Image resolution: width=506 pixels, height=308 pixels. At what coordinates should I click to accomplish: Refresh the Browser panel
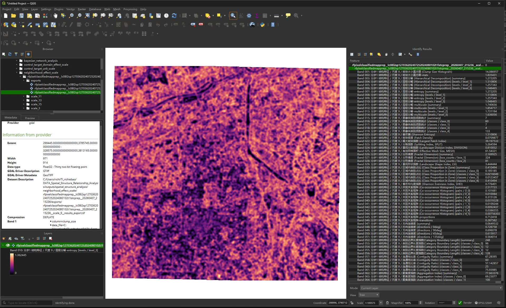(10, 54)
